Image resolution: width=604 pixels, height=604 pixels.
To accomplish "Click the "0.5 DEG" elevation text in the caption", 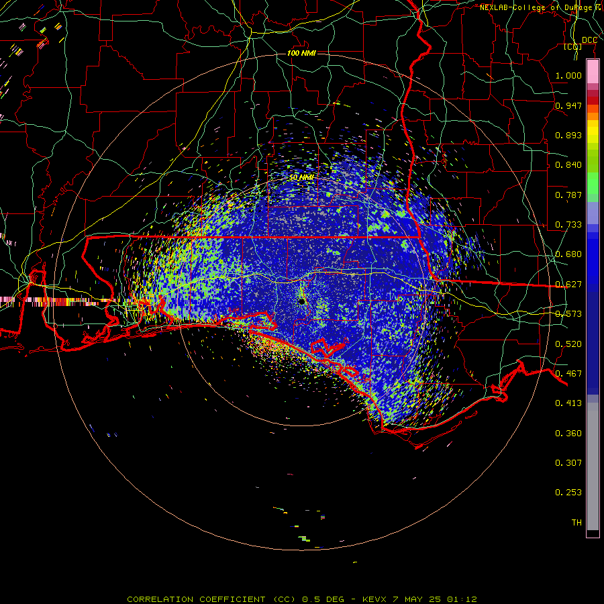I will coord(323,599).
